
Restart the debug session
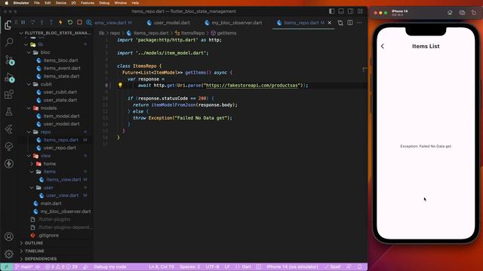70,23
